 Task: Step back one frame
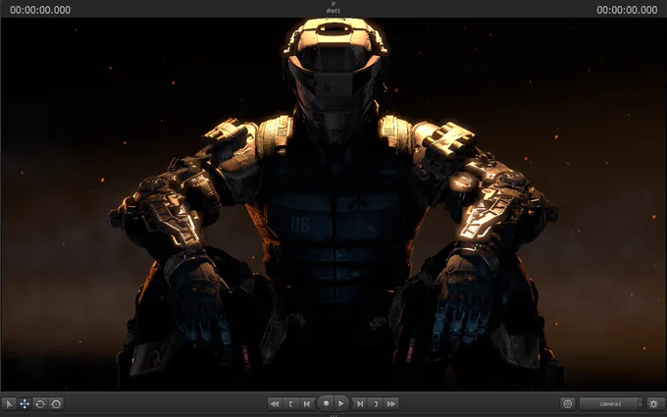[307, 403]
